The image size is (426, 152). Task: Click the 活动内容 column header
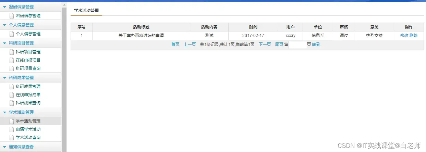coord(209,27)
